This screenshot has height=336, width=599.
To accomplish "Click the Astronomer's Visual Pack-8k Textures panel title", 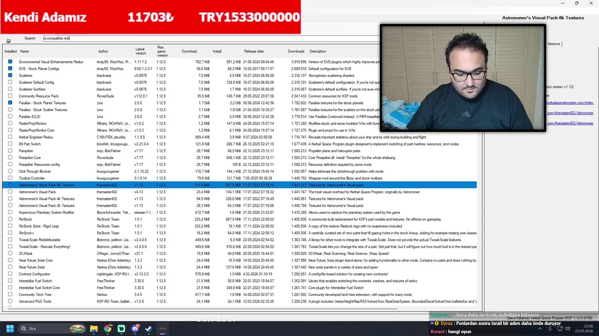I will [543, 18].
